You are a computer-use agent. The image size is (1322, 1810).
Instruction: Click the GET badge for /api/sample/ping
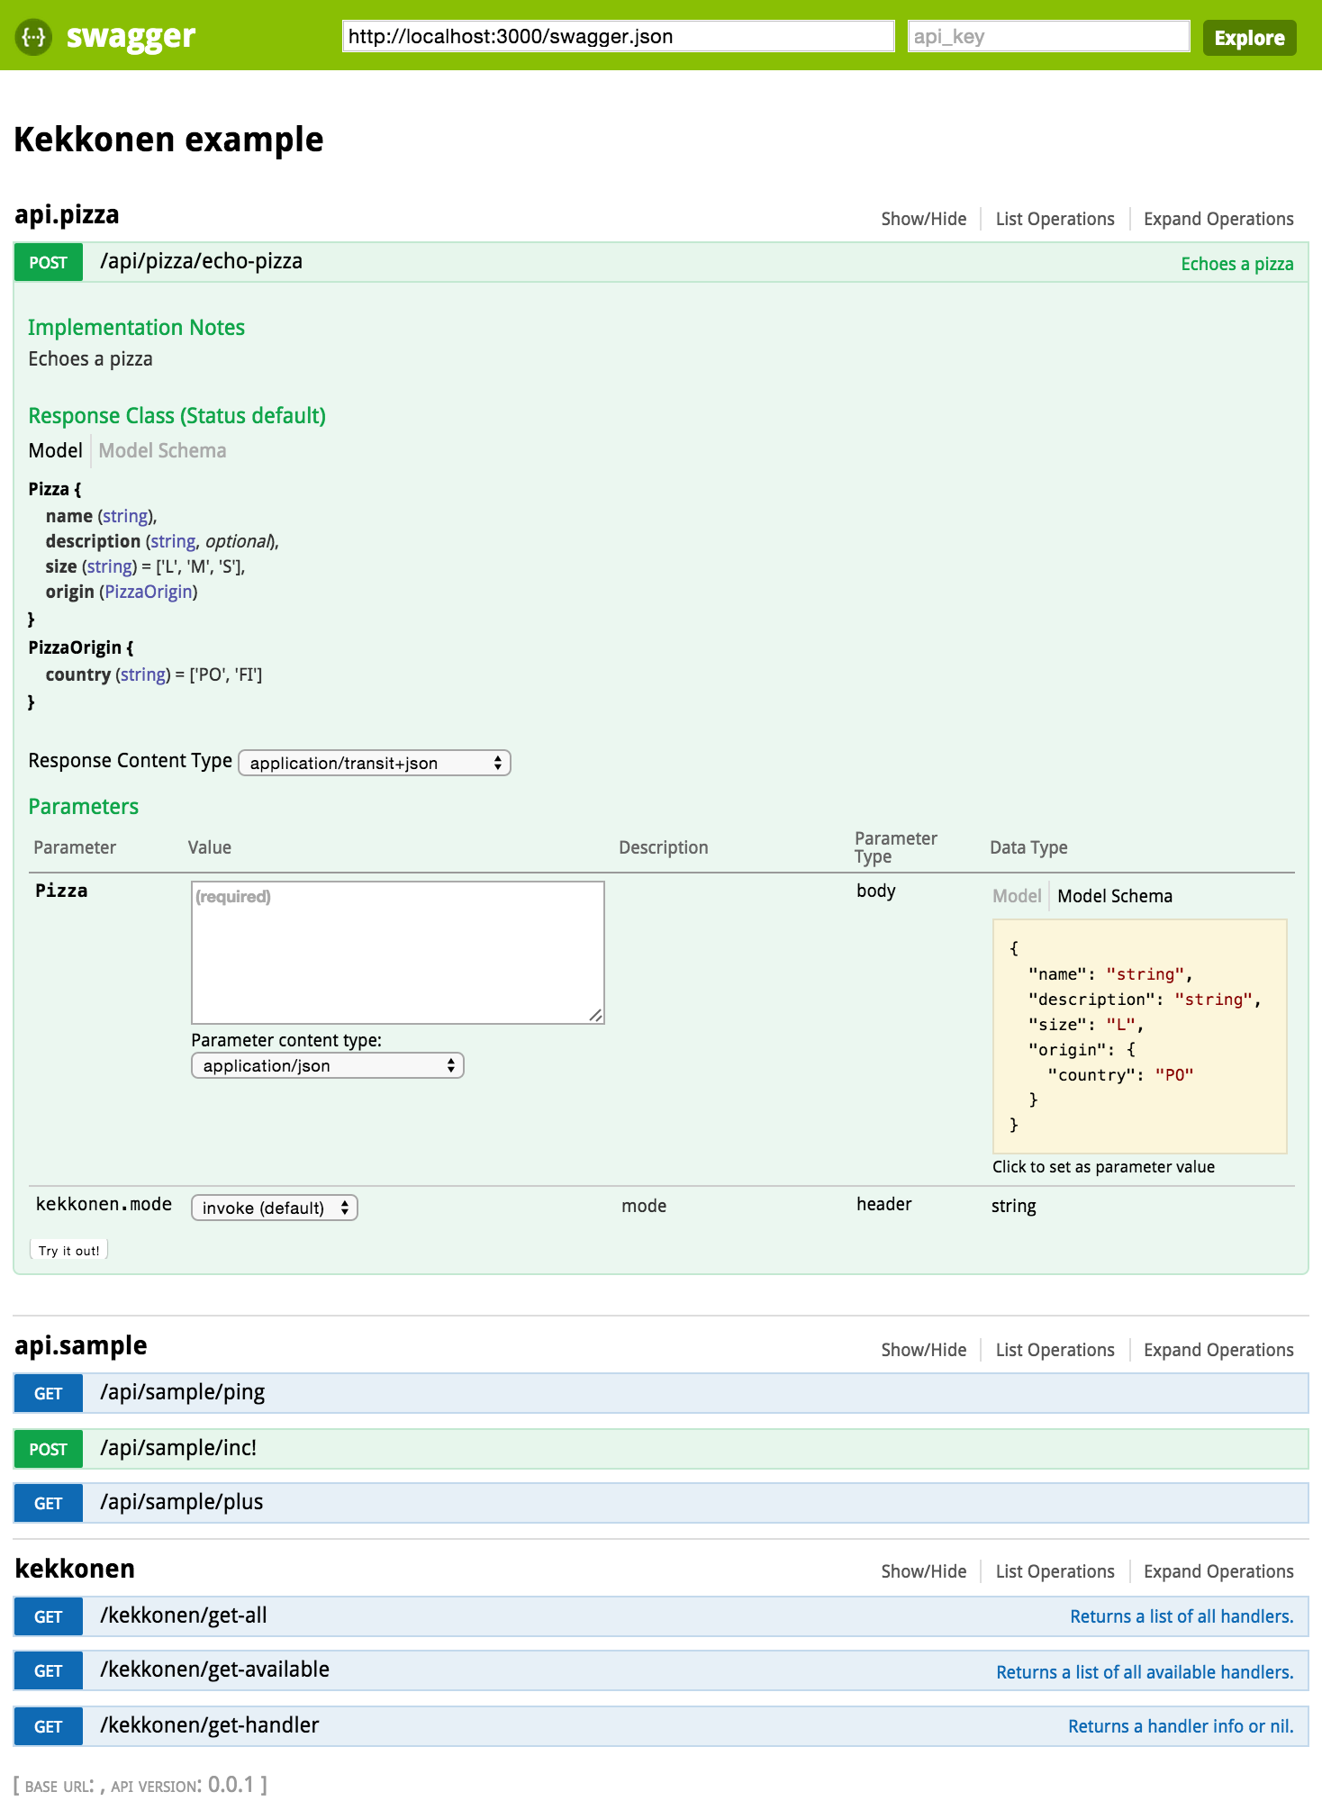pos(49,1394)
